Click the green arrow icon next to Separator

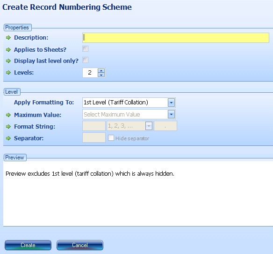[8, 138]
